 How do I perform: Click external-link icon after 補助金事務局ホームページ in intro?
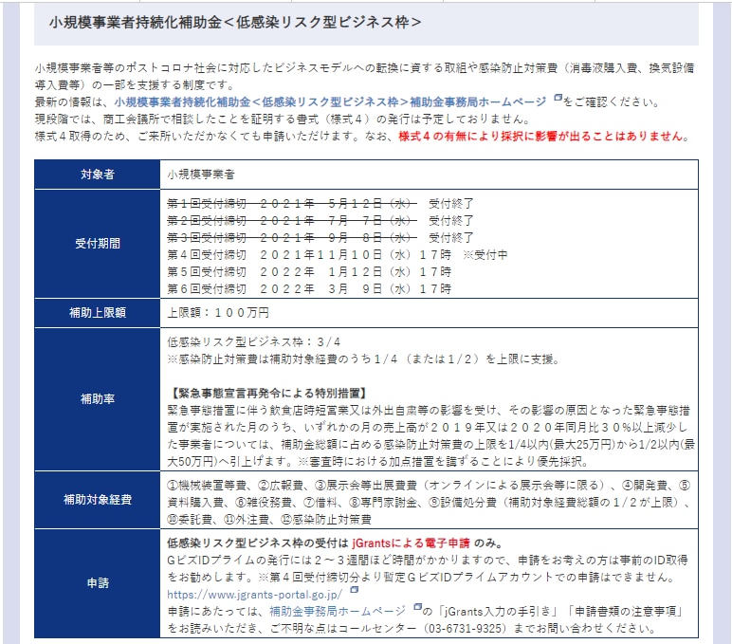click(x=558, y=98)
